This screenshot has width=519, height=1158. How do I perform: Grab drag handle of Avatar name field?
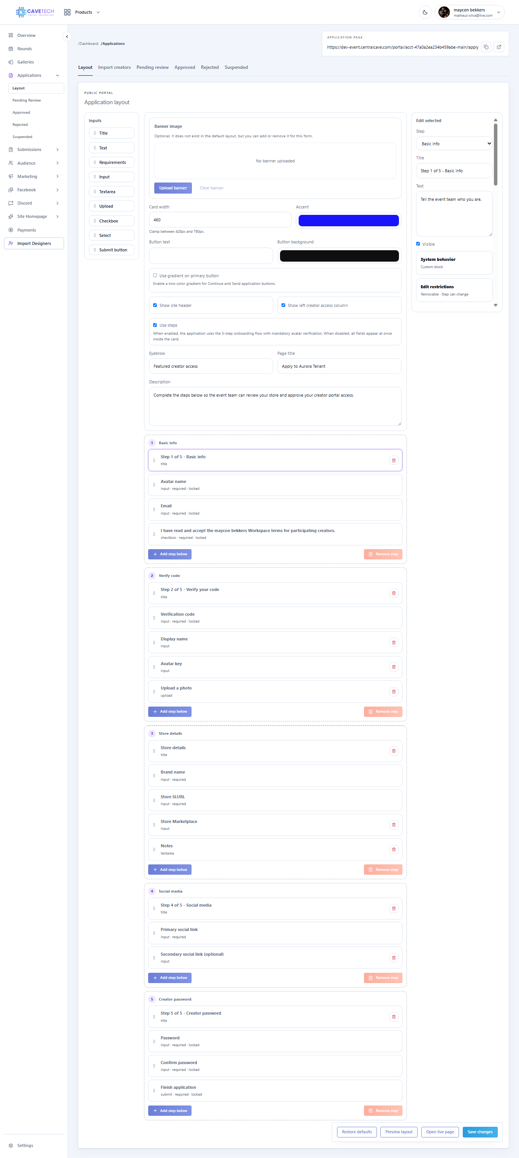point(154,484)
